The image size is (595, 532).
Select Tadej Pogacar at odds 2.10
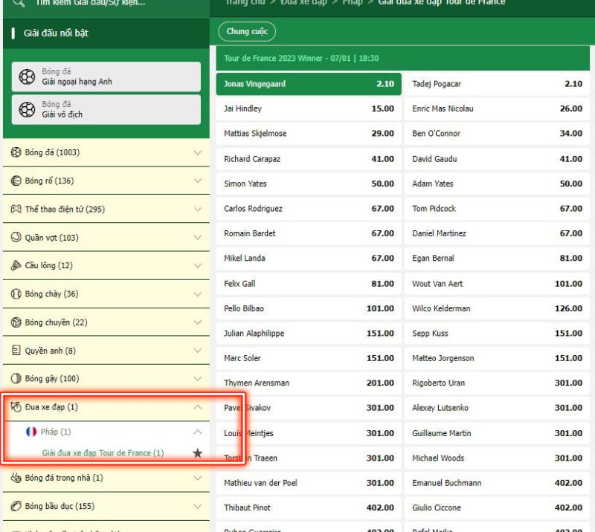click(497, 84)
